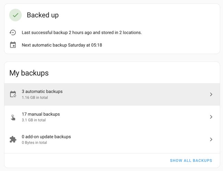Click the 0 Bytes in total label
The image size is (223, 171).
point(34,142)
